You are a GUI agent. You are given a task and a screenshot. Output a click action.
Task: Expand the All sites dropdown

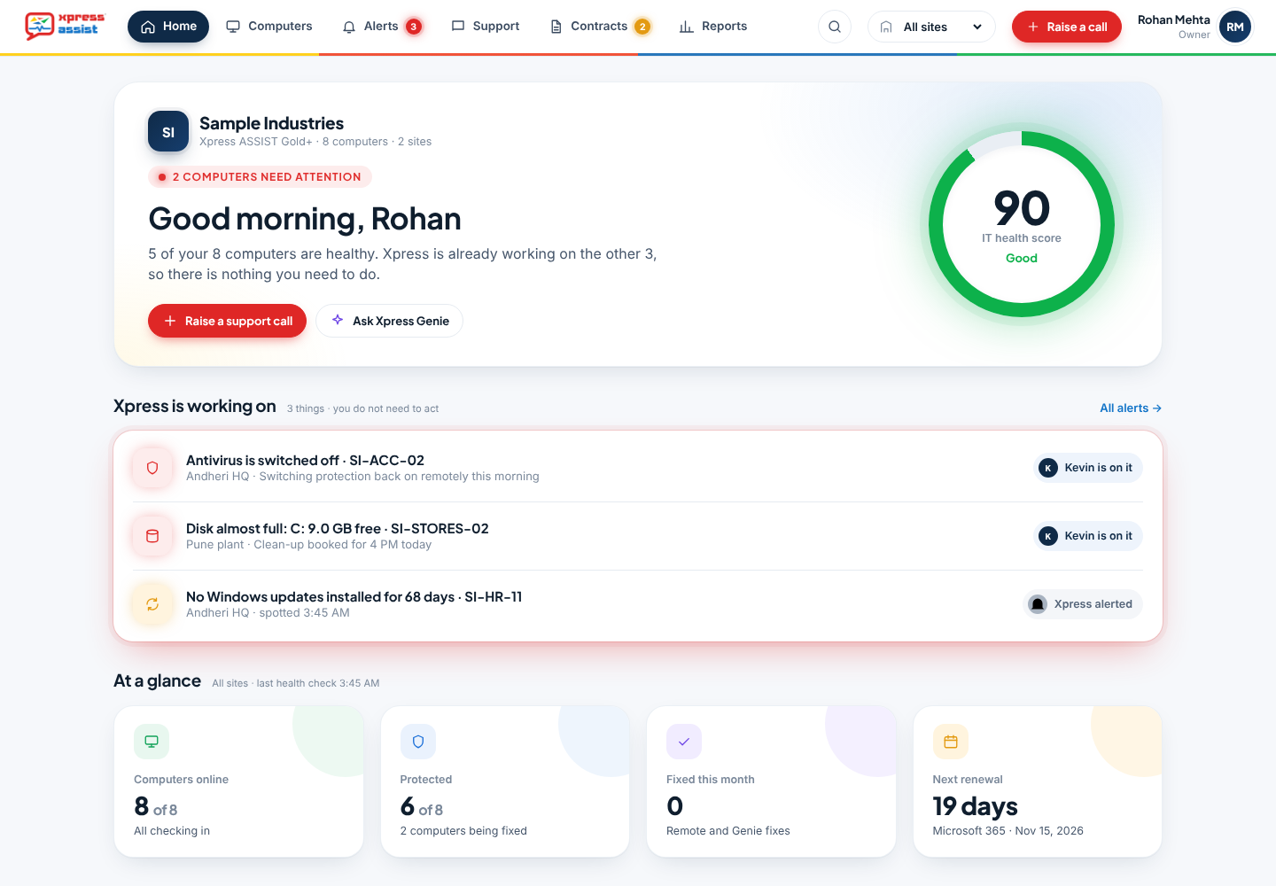coord(931,27)
